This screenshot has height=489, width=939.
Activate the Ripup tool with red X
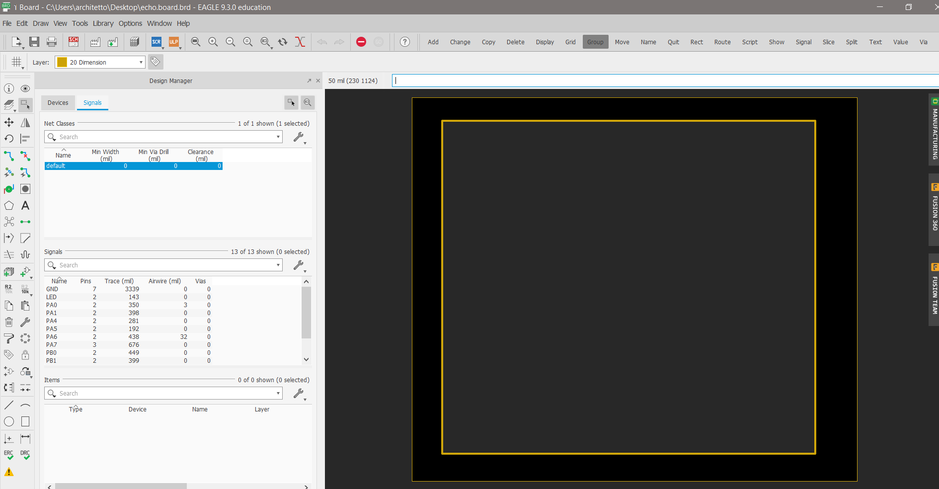point(25,156)
